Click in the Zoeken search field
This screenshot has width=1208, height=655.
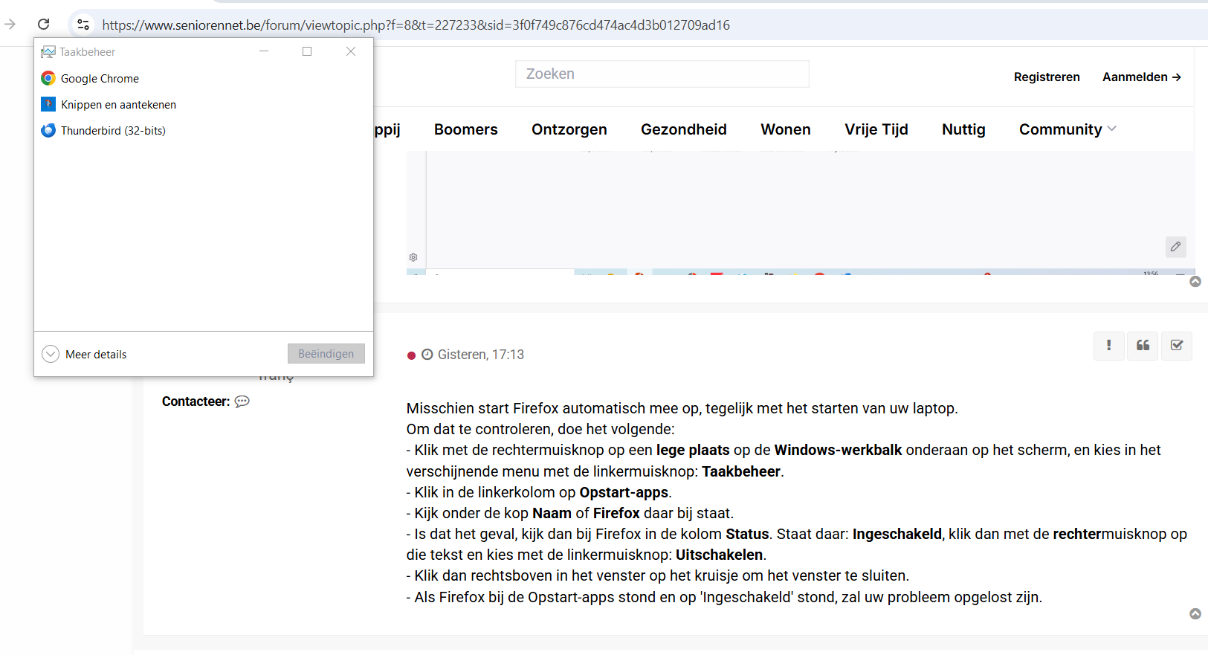coord(662,74)
